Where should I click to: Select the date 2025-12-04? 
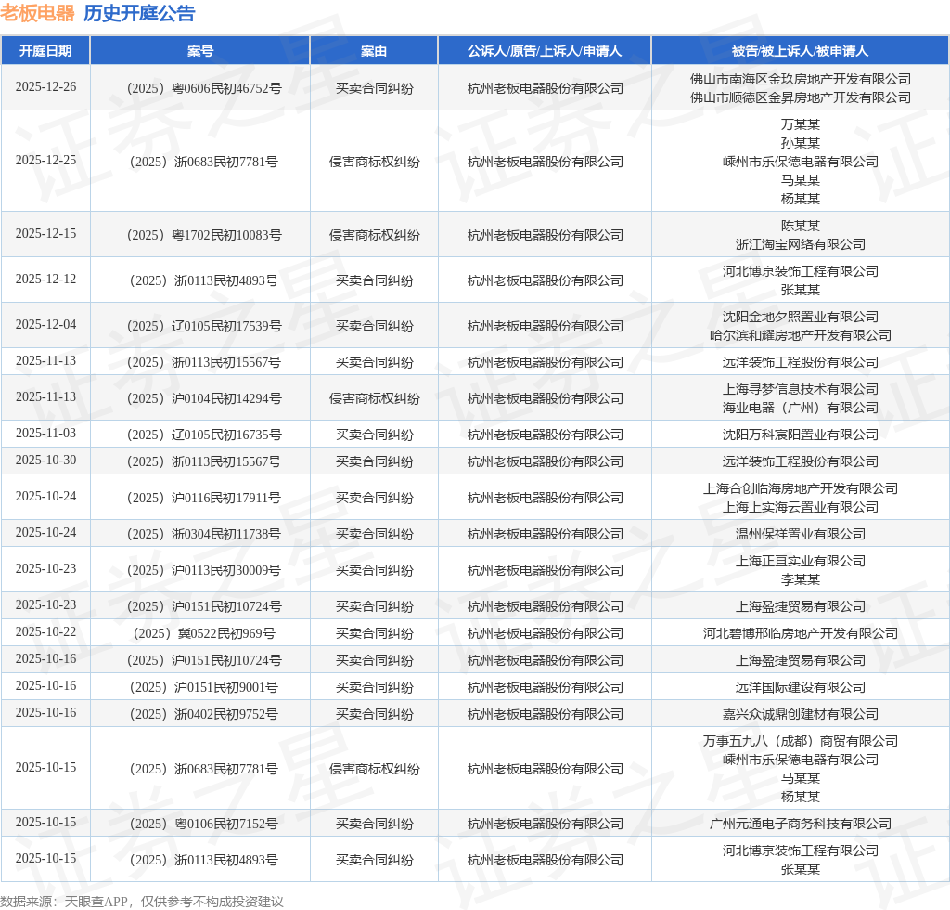(x=46, y=324)
